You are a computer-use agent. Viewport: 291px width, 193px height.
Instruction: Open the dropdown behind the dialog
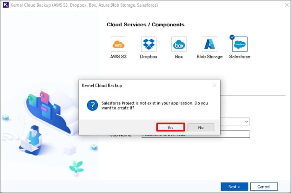click(246, 121)
